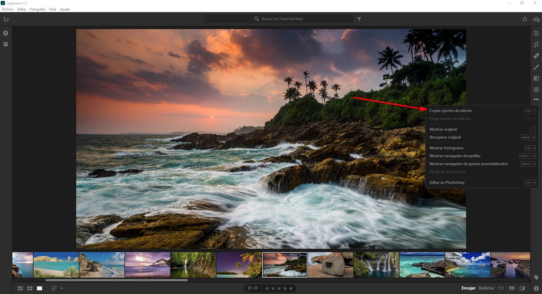Screen dimensions: 542x294
Task: Select the aerial coastline with clouds thumbnail
Action: 468,265
